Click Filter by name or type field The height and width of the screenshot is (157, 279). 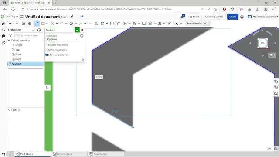[x=28, y=35]
